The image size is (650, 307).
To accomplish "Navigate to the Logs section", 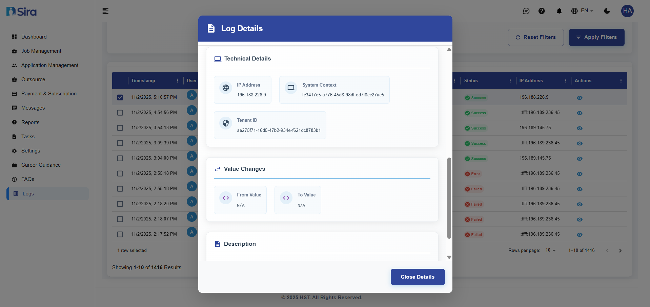I will (28, 194).
